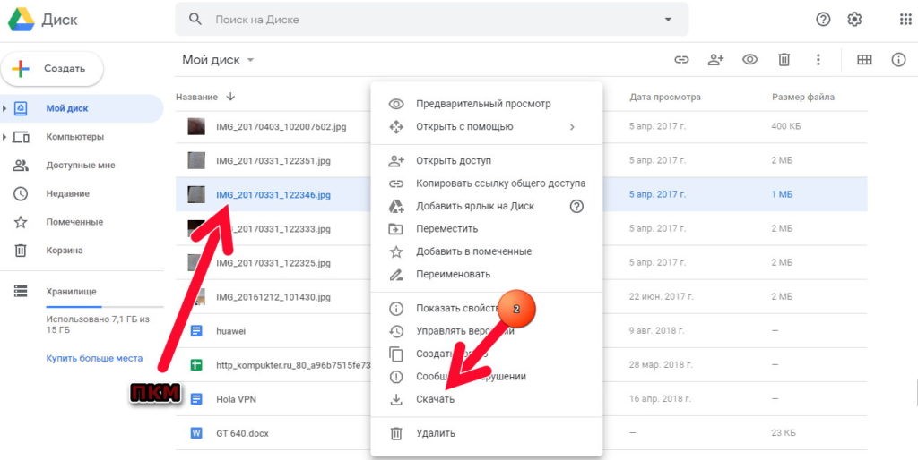Select file IMG_20170331_122346.jpg

click(273, 194)
